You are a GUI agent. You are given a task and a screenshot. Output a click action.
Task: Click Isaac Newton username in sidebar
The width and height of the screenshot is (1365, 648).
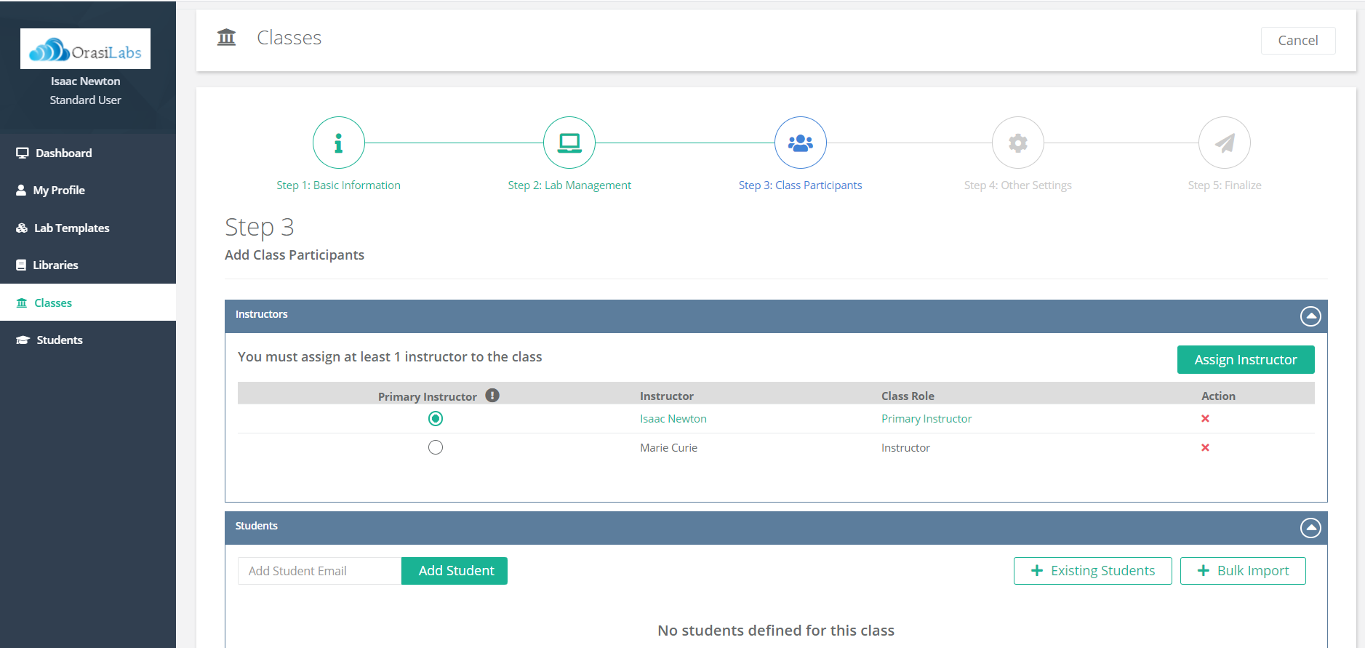click(85, 81)
